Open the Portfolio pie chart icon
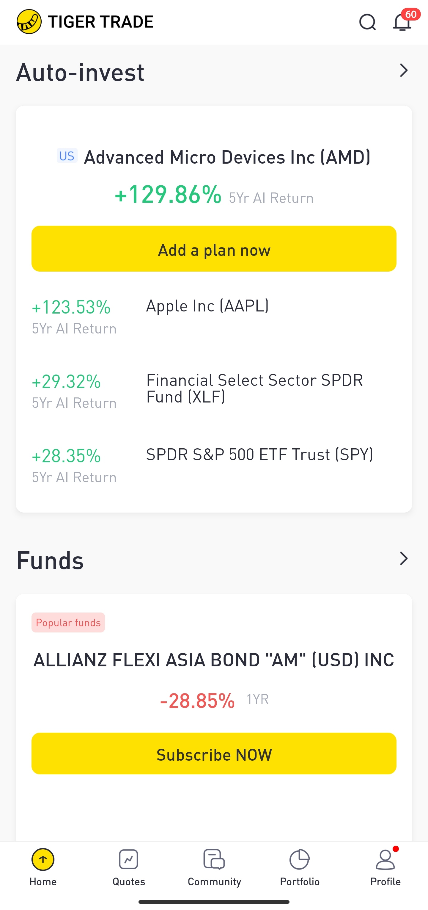The width and height of the screenshot is (428, 910). pyautogui.click(x=300, y=859)
